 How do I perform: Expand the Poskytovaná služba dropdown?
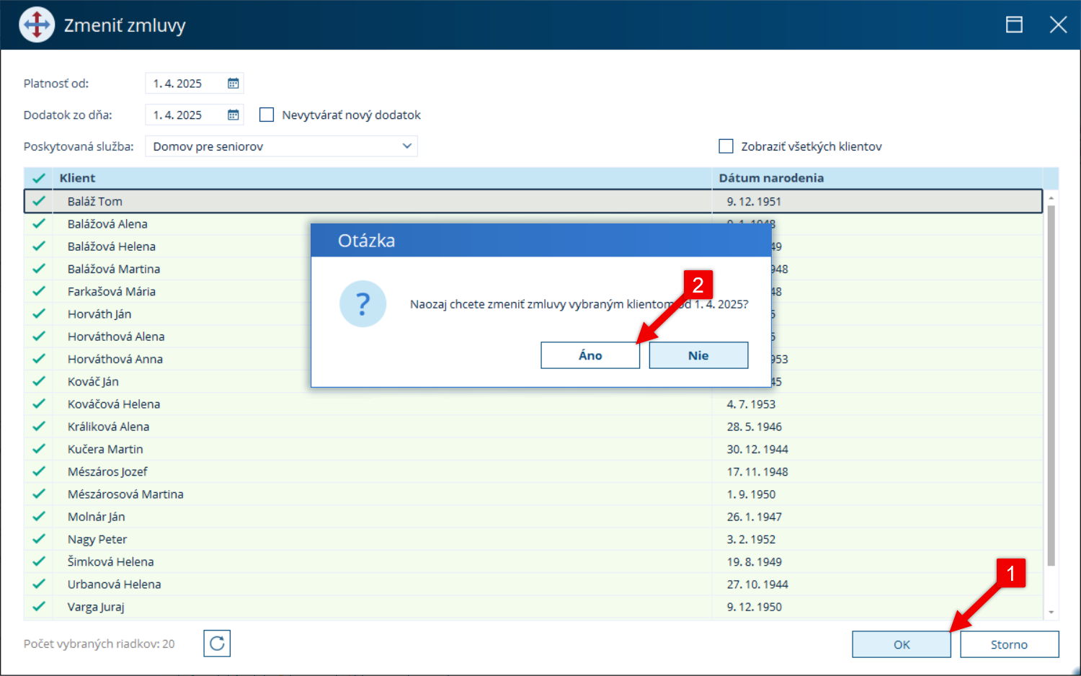[407, 146]
